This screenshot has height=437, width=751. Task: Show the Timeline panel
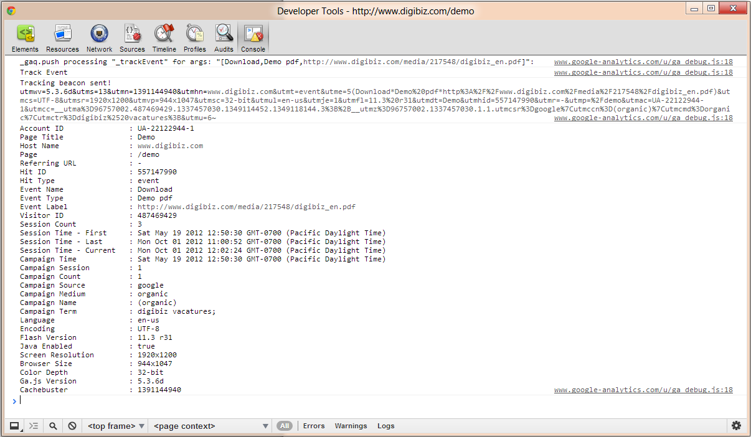pos(164,39)
